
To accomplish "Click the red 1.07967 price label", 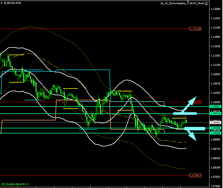I will click(x=195, y=175).
